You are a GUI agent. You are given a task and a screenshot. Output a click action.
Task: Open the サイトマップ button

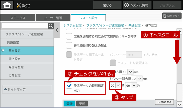click(x=27, y=89)
